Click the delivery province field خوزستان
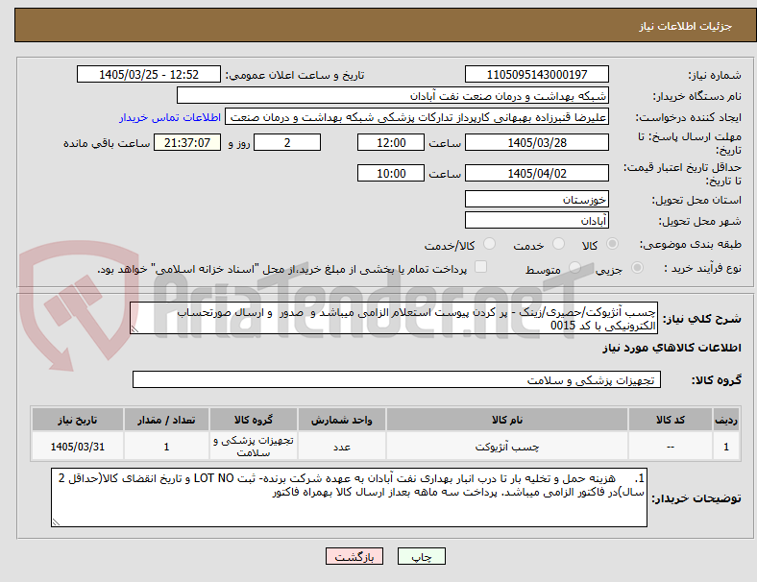The image size is (757, 582). 536,200
